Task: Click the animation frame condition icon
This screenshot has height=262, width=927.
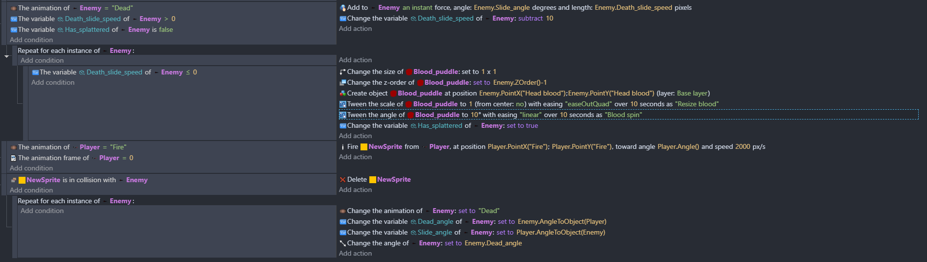Action: point(14,158)
